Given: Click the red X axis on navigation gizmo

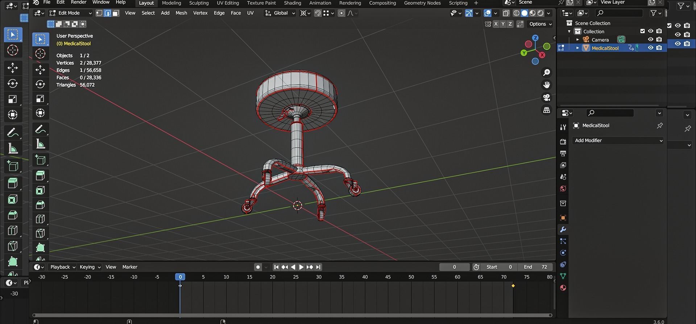Looking at the screenshot, I should [542, 55].
